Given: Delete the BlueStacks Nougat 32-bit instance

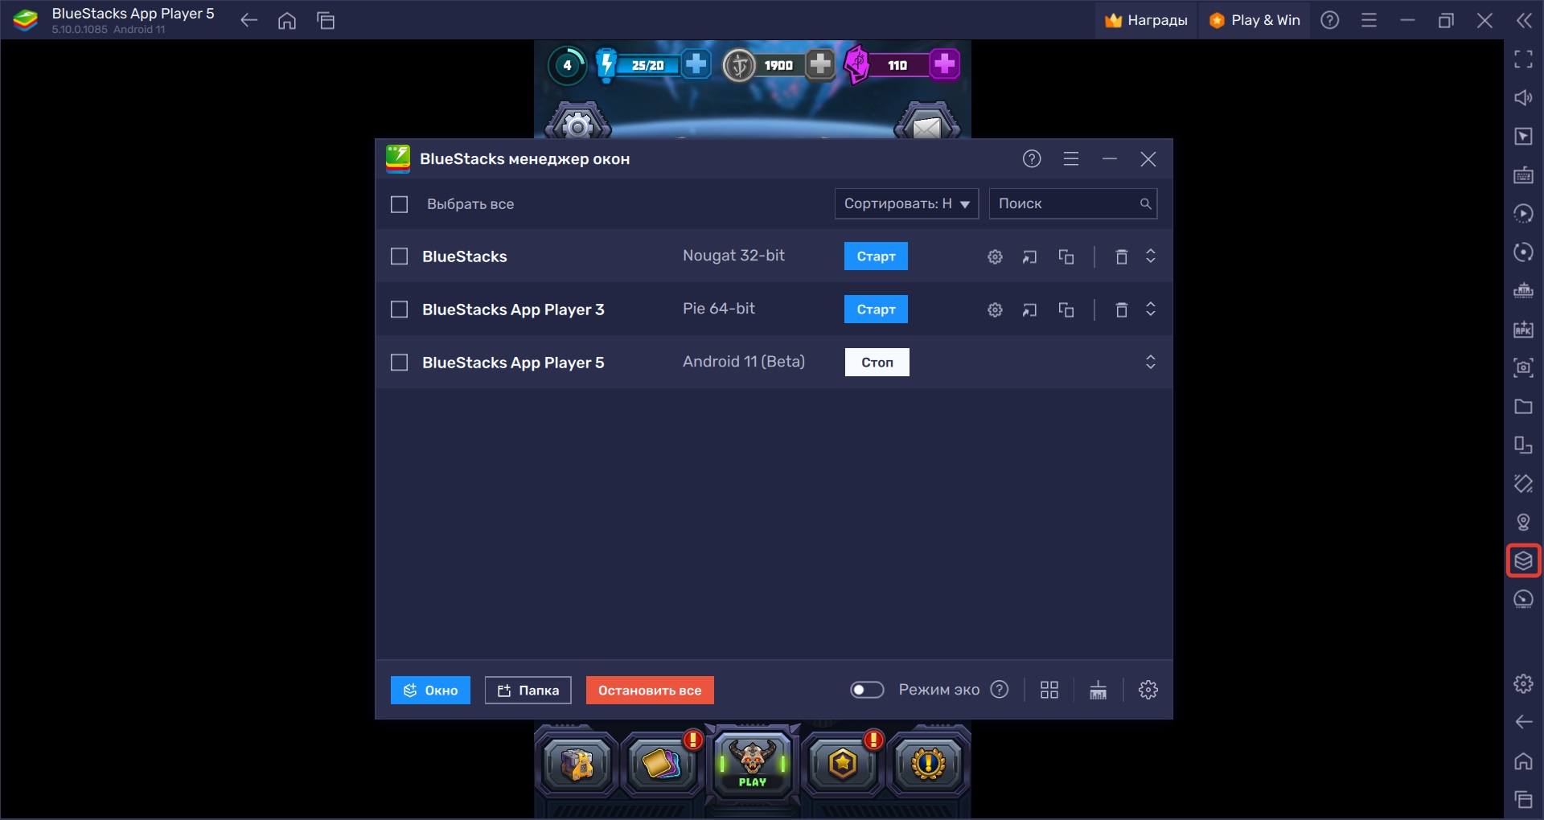Looking at the screenshot, I should (x=1121, y=256).
